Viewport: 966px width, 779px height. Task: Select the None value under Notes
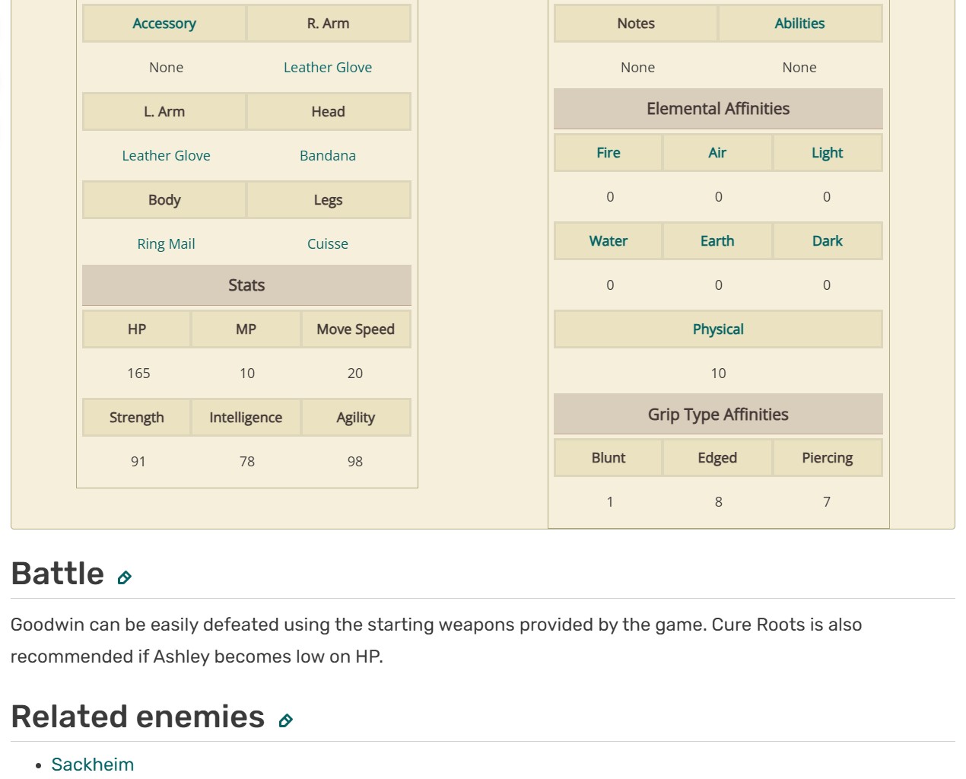tap(637, 68)
